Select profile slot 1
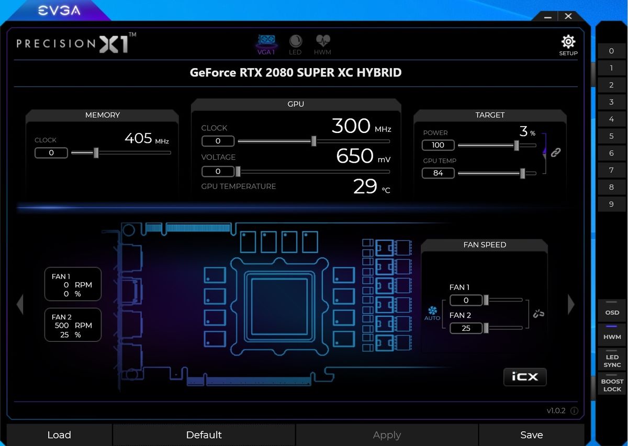The height and width of the screenshot is (446, 628). (x=611, y=68)
